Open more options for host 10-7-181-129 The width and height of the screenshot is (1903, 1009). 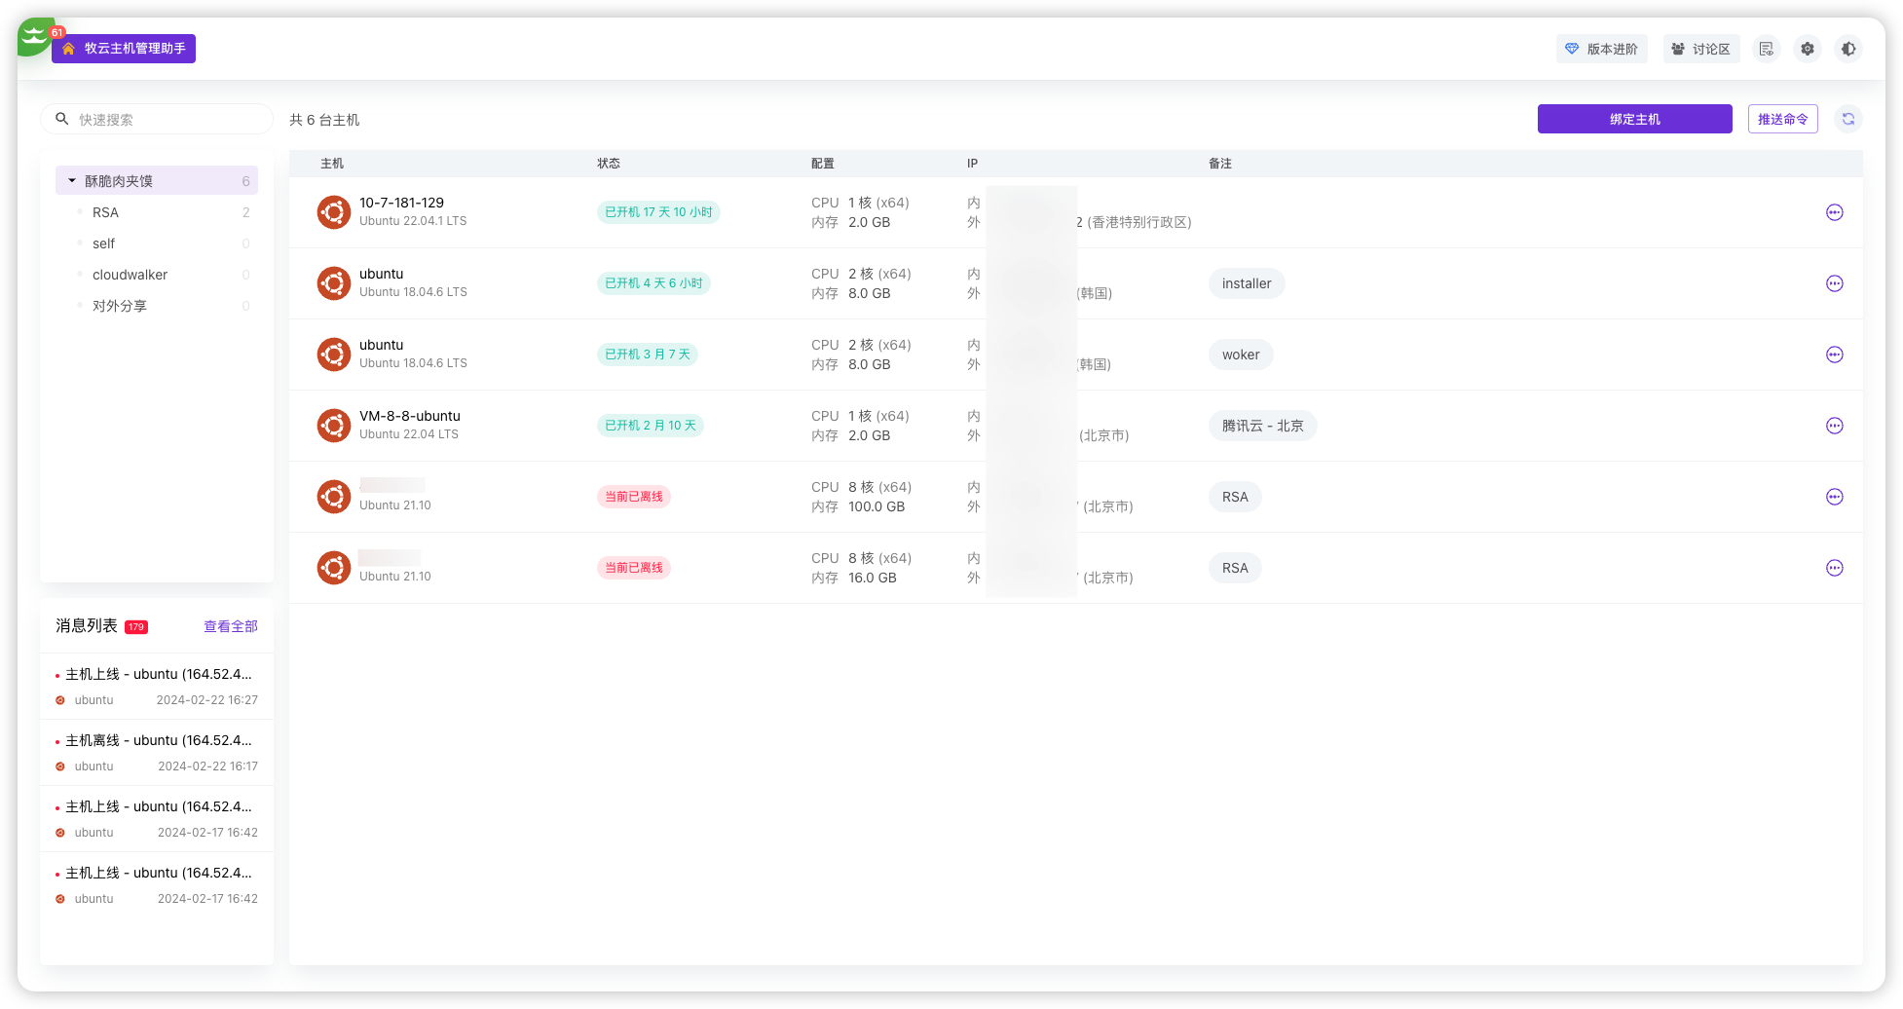[1835, 212]
